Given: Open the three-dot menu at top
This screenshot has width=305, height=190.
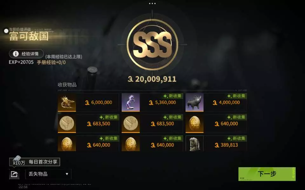Looking at the screenshot, I should 152,3.
